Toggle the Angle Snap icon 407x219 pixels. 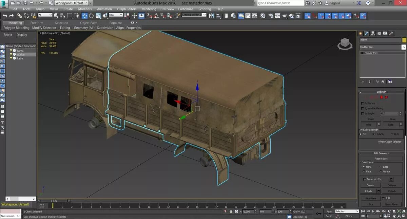(156, 16)
